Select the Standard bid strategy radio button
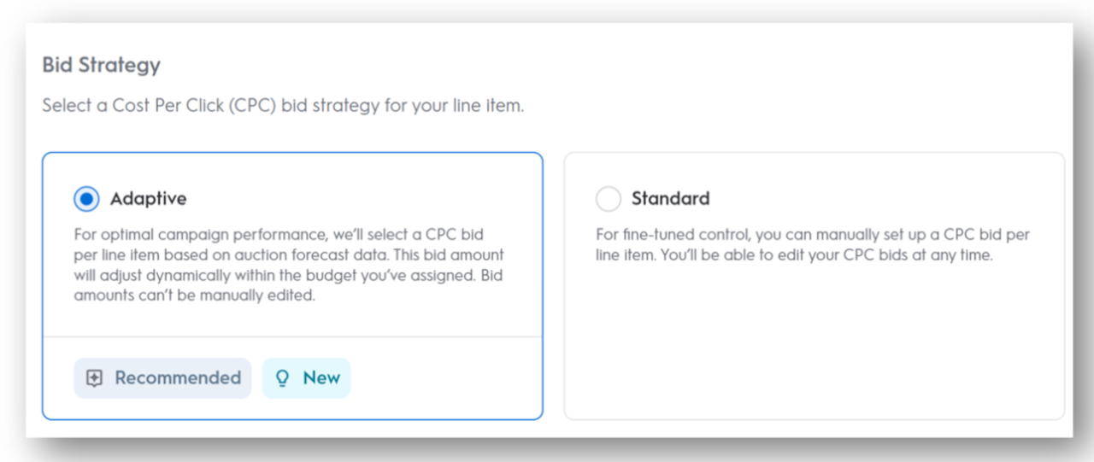Image resolution: width=1094 pixels, height=462 pixels. (608, 199)
